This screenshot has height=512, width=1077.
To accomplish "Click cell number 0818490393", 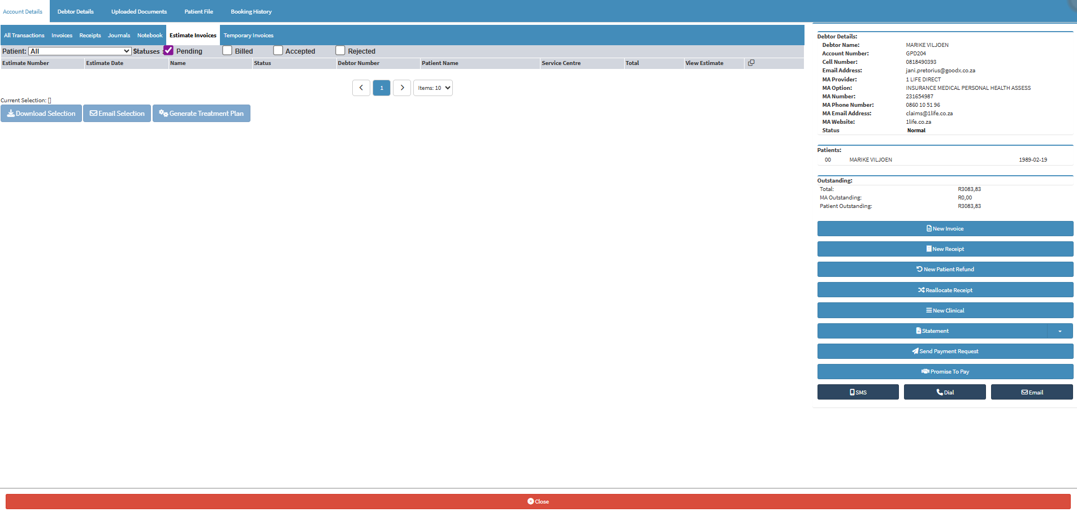I will pyautogui.click(x=921, y=62).
